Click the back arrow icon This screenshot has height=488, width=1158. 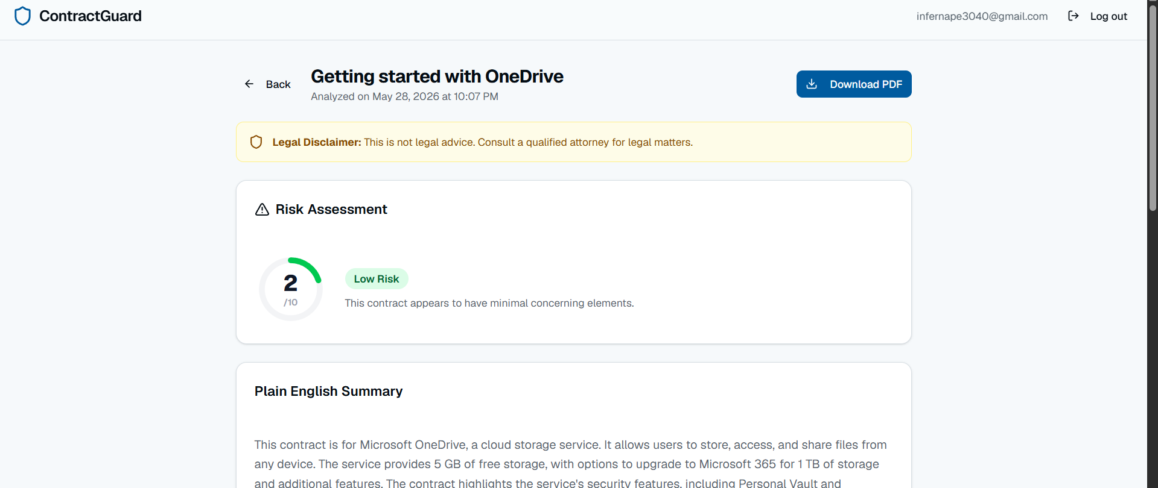(x=249, y=84)
